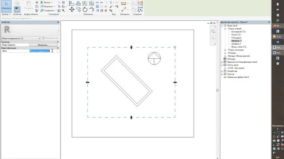Close the Диспетчер проекта panel
Viewport: 284px width, 159px height.
coord(269,22)
